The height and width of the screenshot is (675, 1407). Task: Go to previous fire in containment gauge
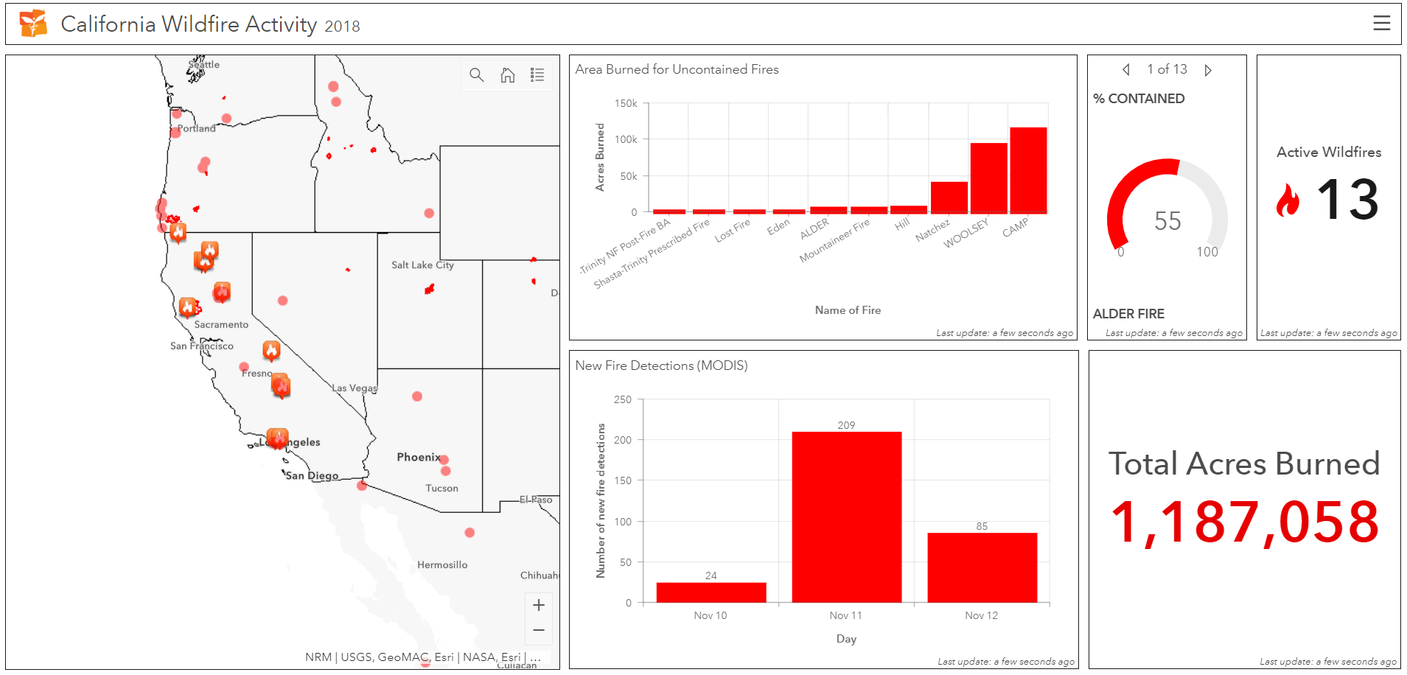point(1126,70)
